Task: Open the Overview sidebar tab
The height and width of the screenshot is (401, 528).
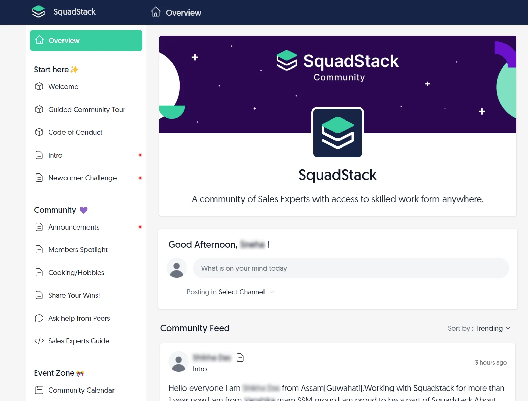Action: 86,41
